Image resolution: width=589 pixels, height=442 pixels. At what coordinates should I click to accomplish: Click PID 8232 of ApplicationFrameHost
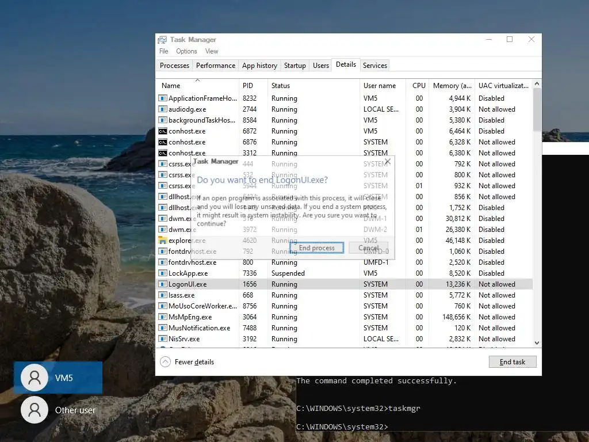click(x=250, y=98)
